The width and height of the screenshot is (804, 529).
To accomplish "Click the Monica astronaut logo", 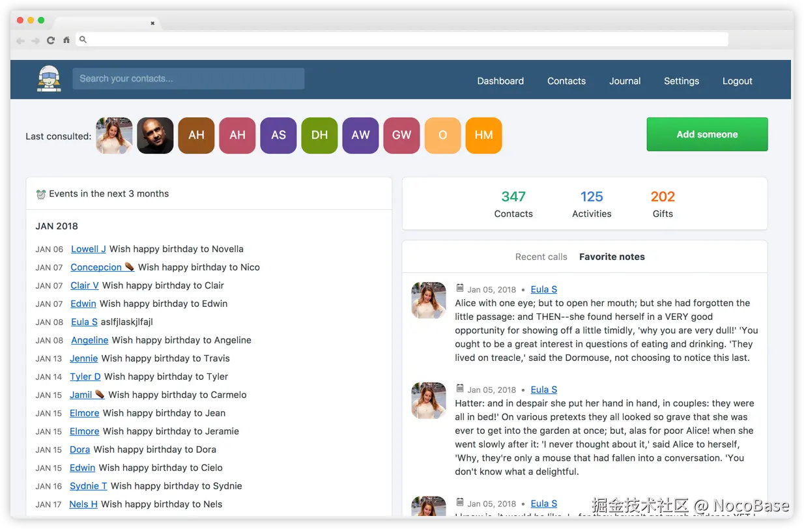I will 49,79.
